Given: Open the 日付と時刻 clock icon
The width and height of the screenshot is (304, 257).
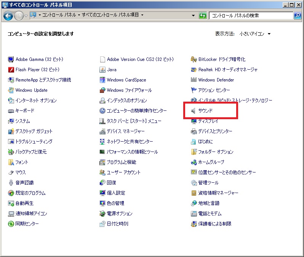Looking at the screenshot, I should click(102, 224).
